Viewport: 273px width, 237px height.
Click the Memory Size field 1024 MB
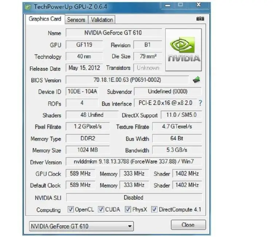(87, 150)
